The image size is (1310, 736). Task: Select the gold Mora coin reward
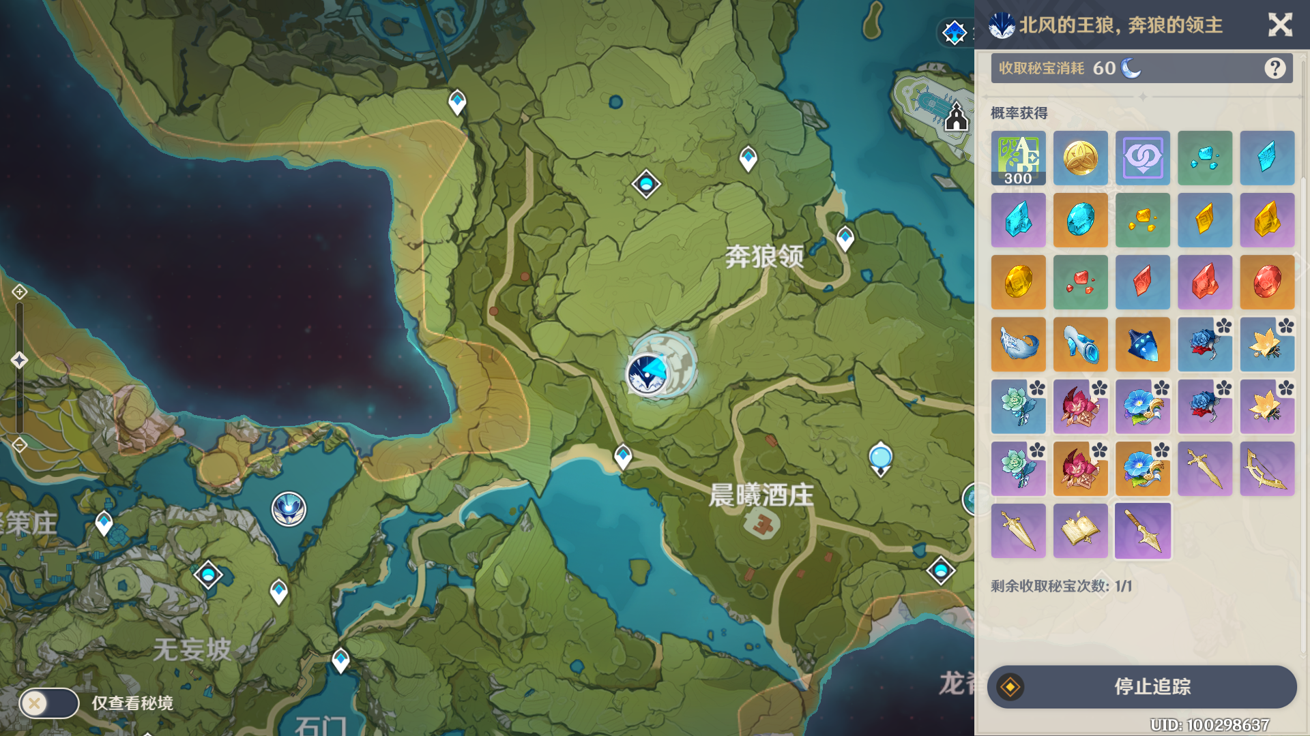[x=1080, y=158]
